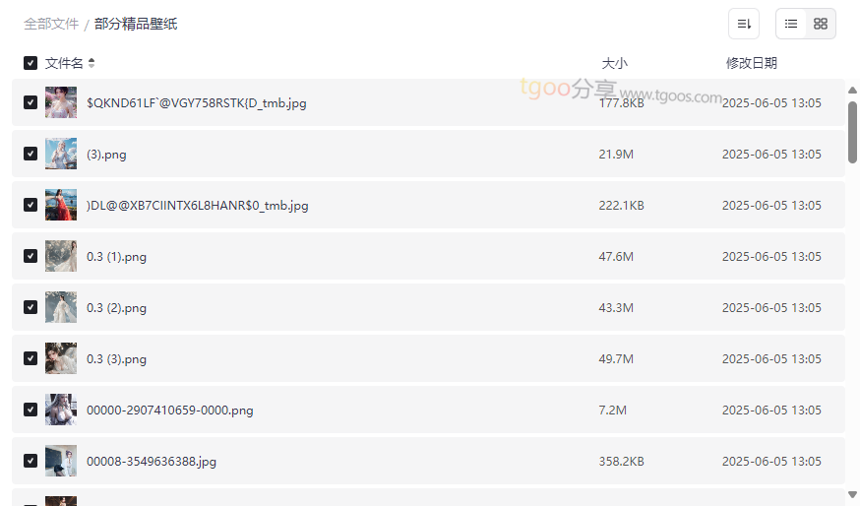
Task: Click the scrollbar down arrow
Action: click(x=852, y=494)
